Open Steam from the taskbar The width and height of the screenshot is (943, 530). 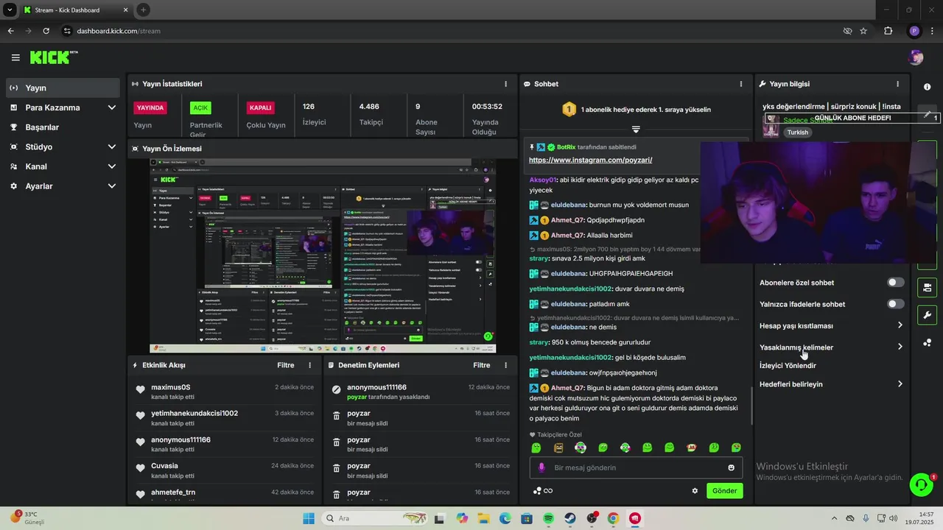tap(570, 518)
